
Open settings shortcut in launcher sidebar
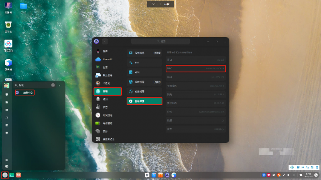[7, 160]
